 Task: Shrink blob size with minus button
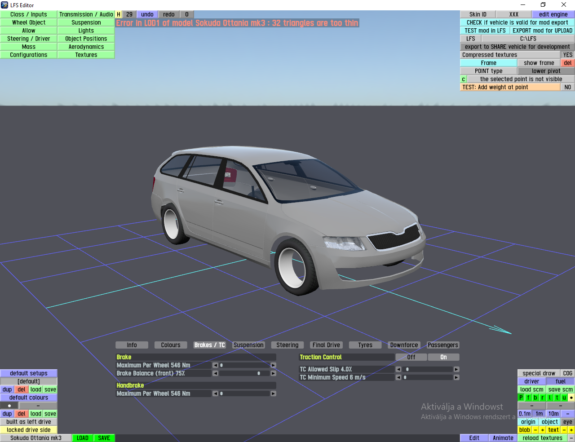tap(535, 430)
